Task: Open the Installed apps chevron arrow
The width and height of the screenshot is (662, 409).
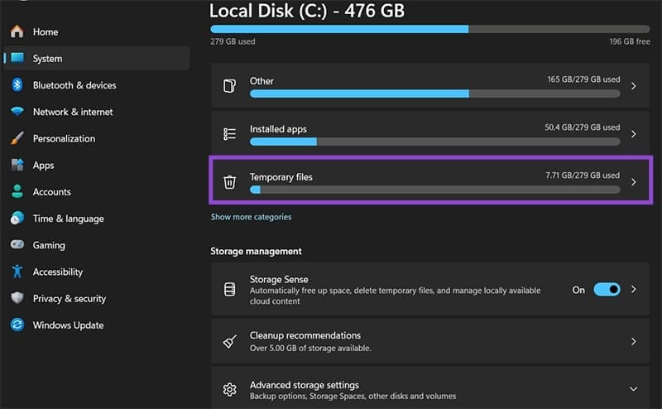Action: pyautogui.click(x=633, y=134)
